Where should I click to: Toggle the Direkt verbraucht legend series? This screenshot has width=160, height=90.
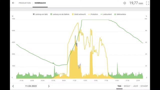coord(79,14)
